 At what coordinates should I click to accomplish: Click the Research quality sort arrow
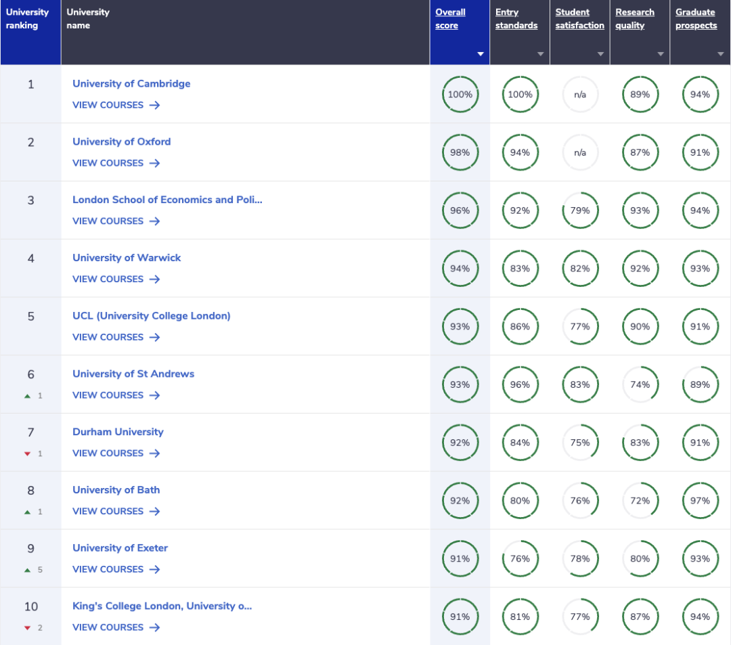pos(660,54)
